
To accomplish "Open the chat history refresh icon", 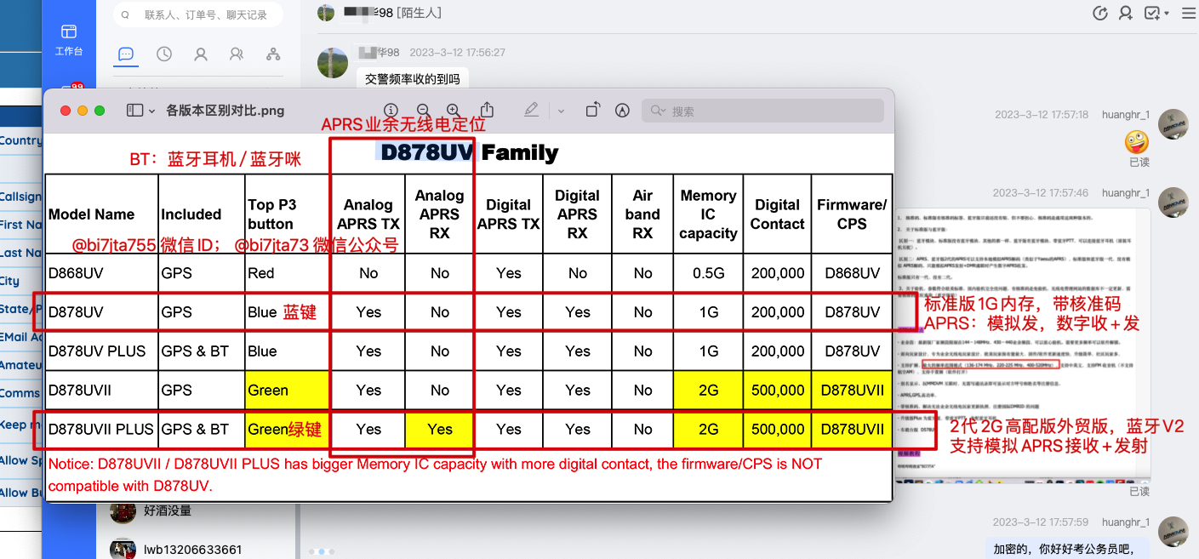I will pyautogui.click(x=1099, y=13).
